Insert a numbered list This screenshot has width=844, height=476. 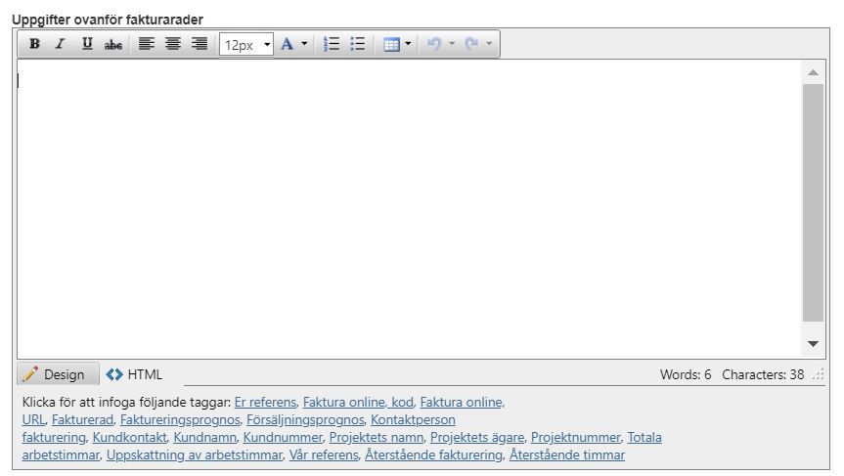pyautogui.click(x=332, y=44)
